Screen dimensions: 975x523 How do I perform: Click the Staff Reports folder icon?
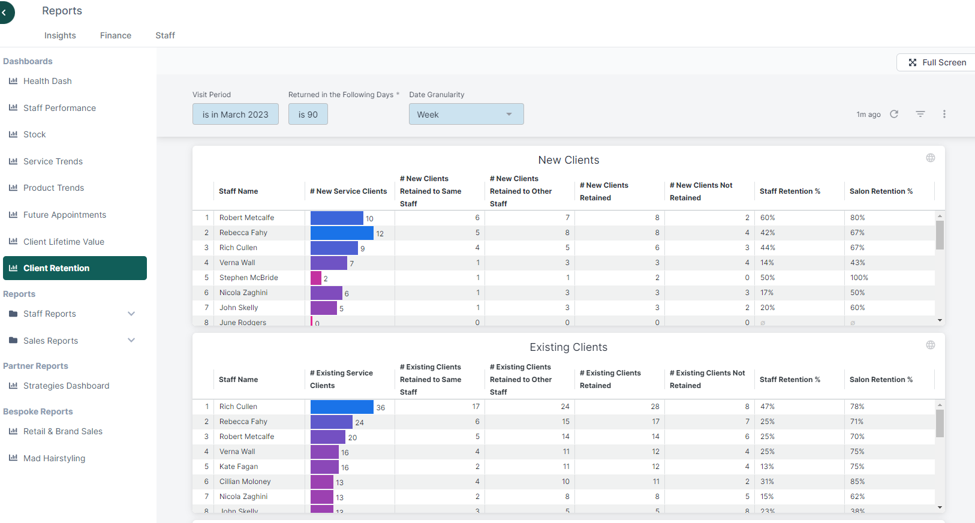[x=13, y=314]
